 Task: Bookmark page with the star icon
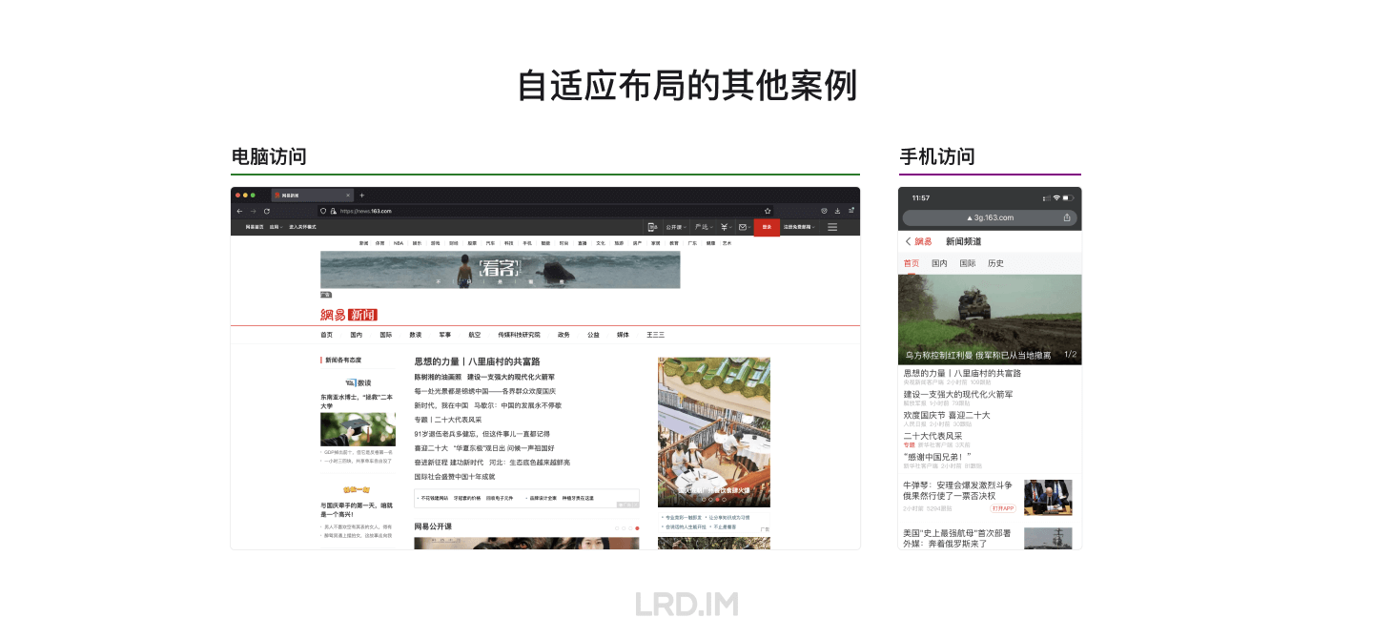click(768, 211)
